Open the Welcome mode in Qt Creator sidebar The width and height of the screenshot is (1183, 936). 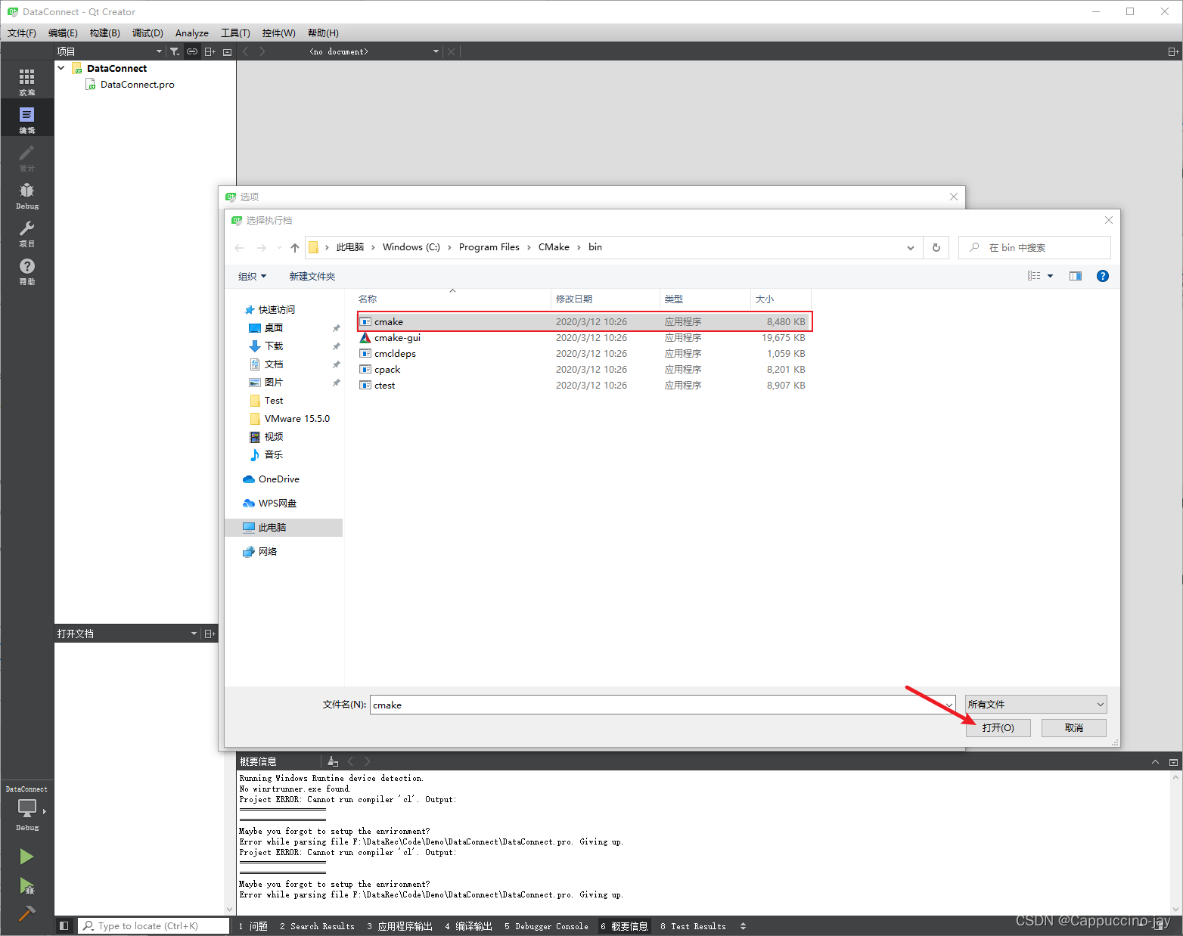[x=26, y=79]
